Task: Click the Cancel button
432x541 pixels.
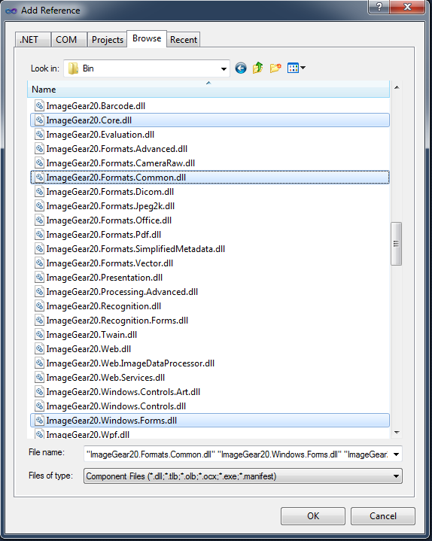Action: coord(382,516)
